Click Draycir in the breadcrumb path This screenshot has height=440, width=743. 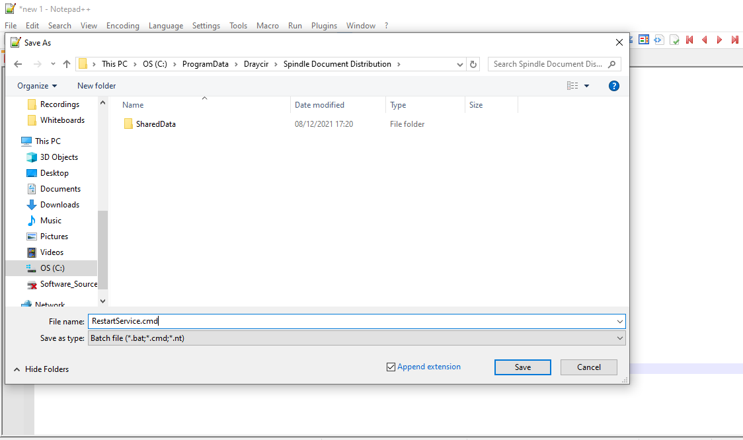point(256,64)
